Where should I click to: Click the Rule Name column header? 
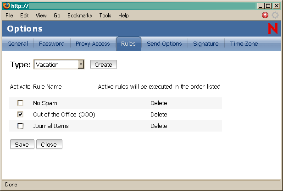click(x=47, y=87)
